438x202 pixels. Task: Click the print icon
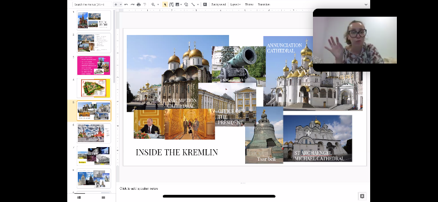(138, 4)
